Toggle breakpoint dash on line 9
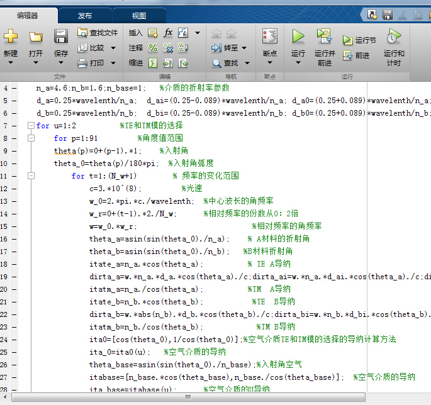The height and width of the screenshot is (405, 431). (x=14, y=151)
